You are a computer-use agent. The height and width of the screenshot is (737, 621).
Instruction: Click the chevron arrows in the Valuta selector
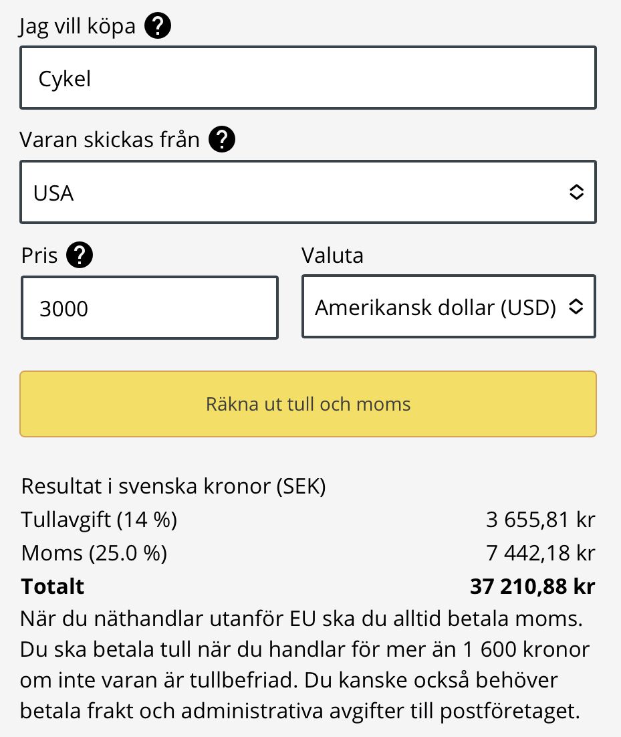point(576,306)
